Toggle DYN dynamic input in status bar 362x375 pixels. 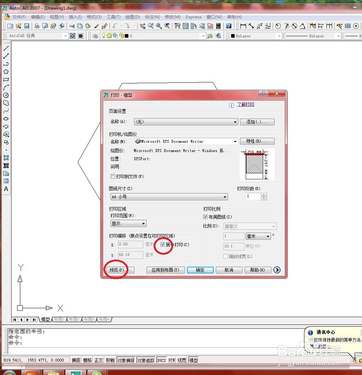point(172,360)
